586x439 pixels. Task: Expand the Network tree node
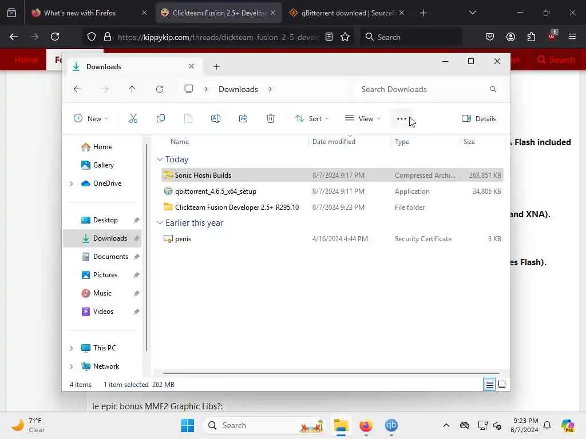click(72, 366)
